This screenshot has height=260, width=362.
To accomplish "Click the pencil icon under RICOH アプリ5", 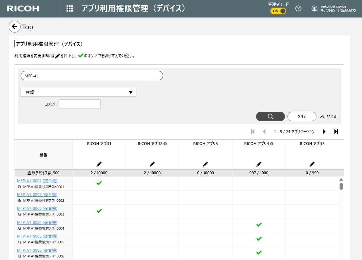I will point(312,164).
